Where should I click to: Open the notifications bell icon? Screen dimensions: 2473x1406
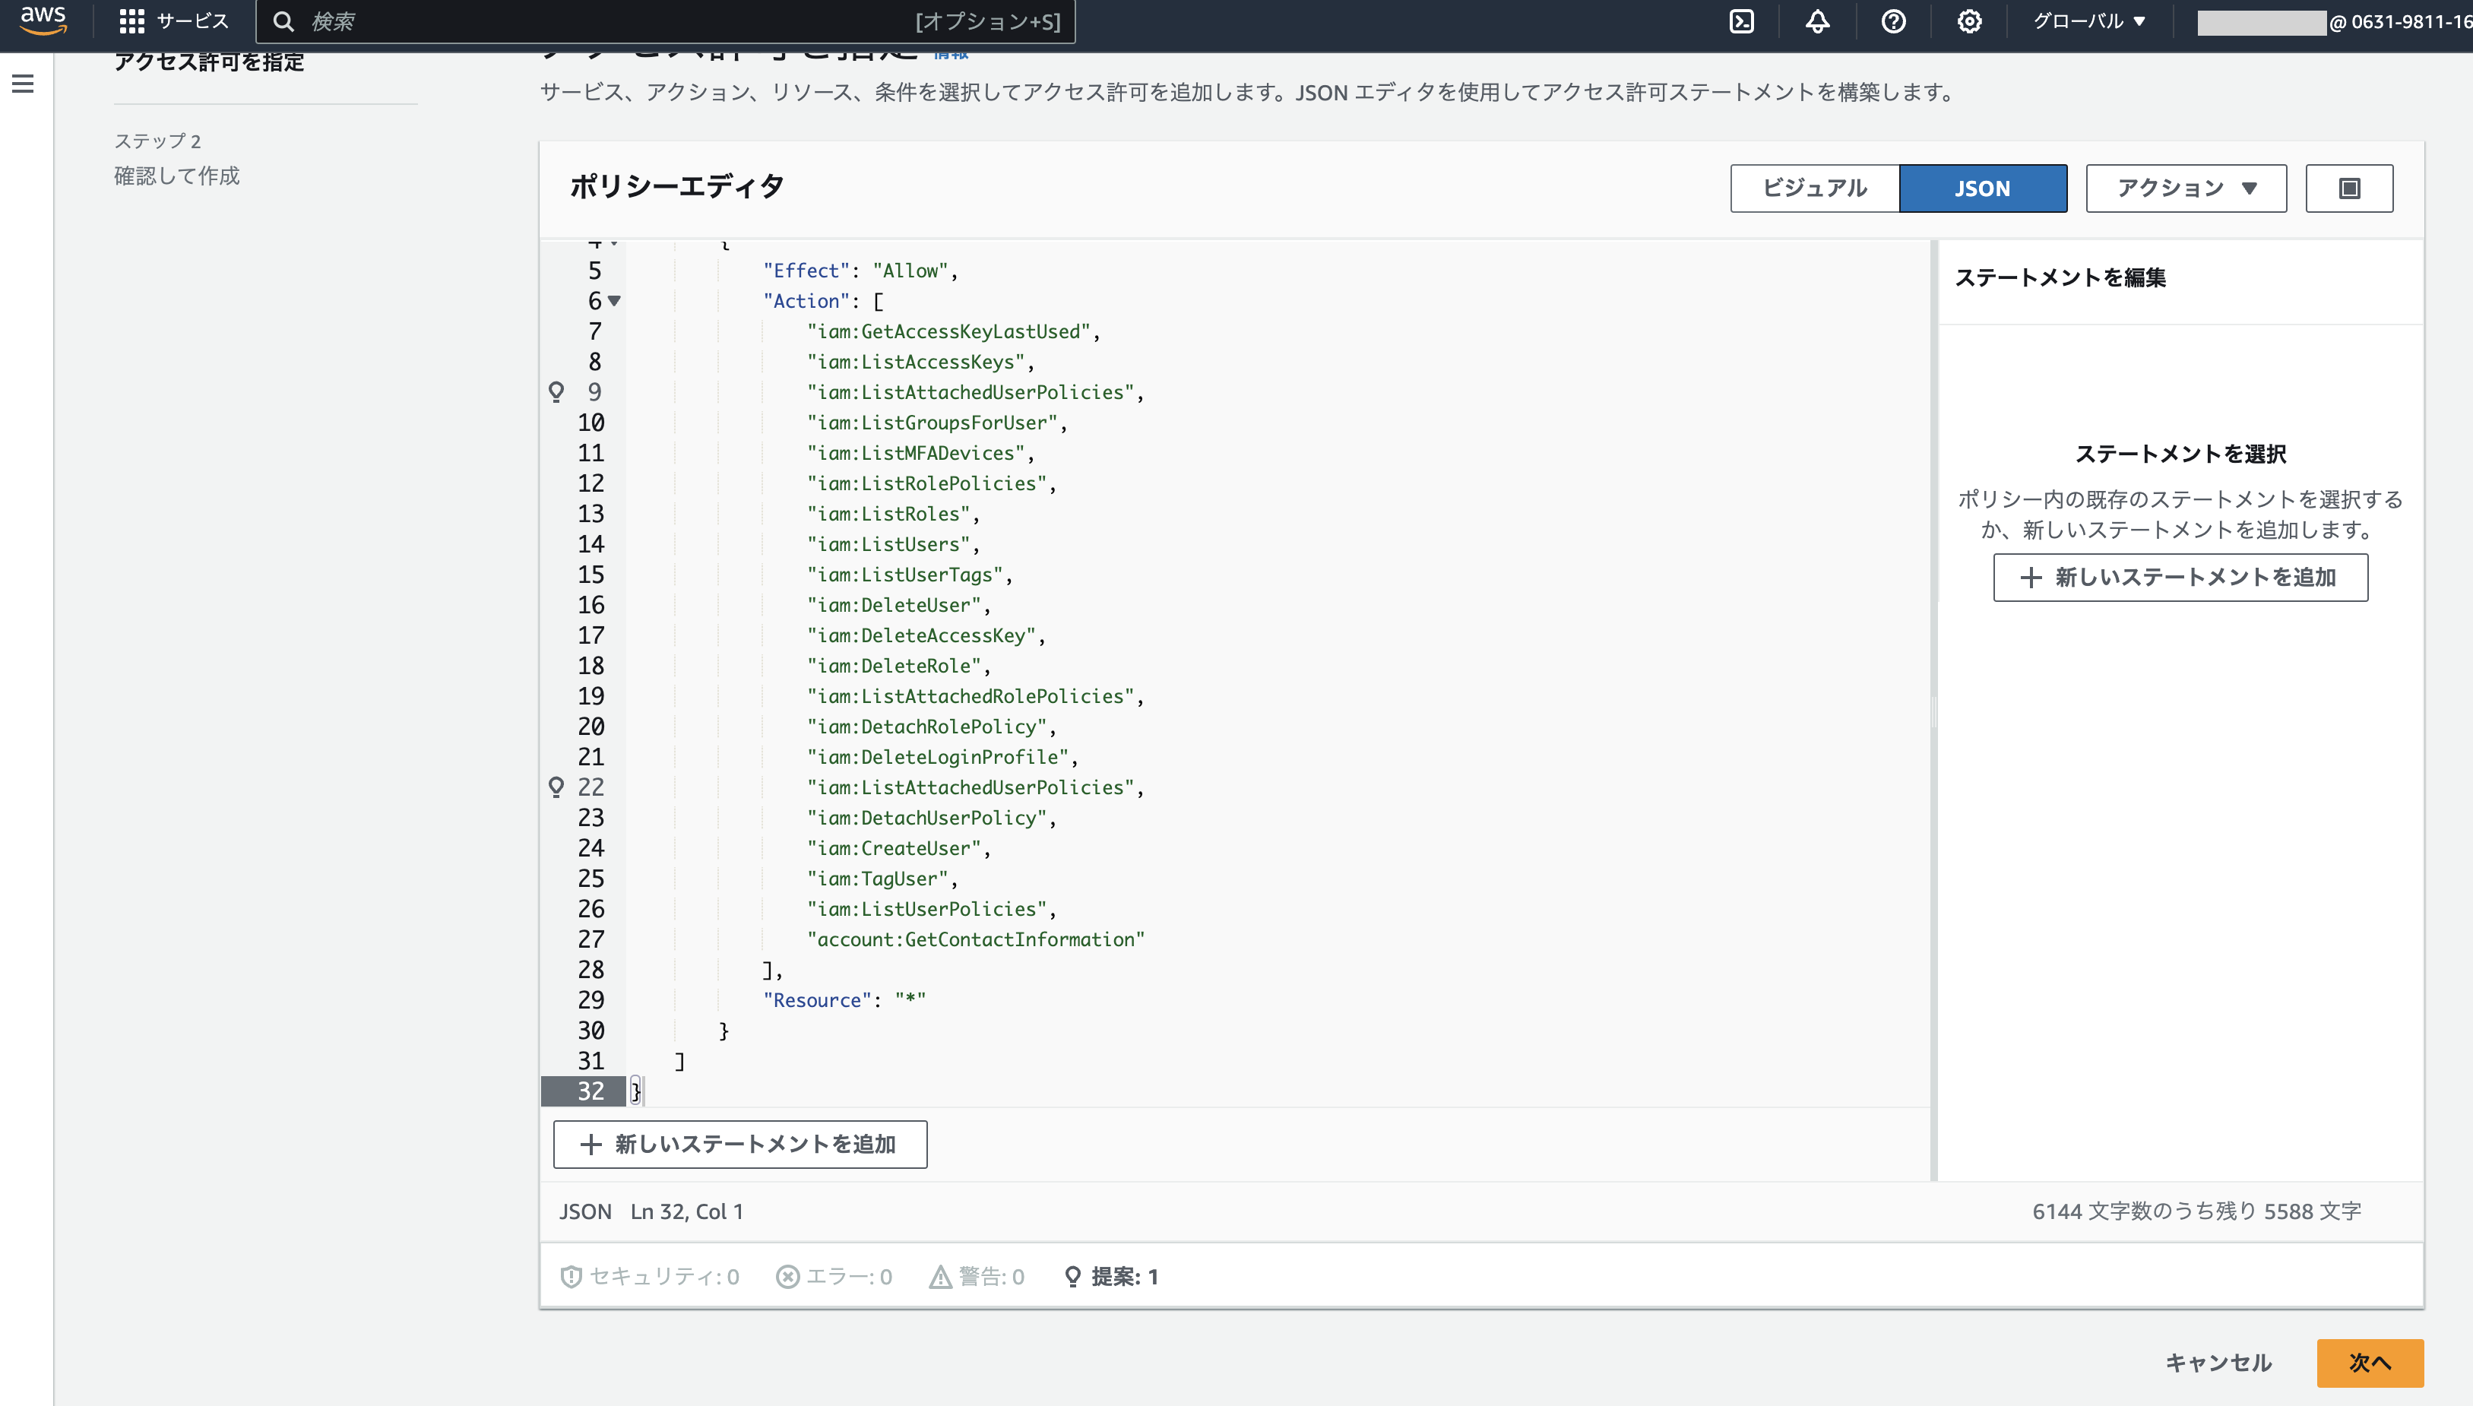tap(1817, 21)
